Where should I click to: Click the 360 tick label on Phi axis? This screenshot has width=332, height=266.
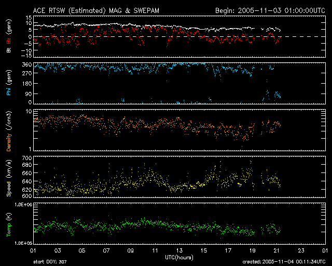point(27,65)
